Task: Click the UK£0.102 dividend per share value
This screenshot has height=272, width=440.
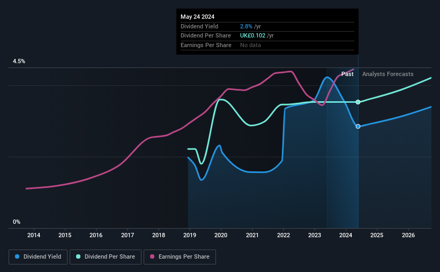Action: pos(252,36)
